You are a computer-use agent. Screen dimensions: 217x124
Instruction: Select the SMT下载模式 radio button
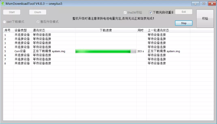pyautogui.click(x=4, y=22)
